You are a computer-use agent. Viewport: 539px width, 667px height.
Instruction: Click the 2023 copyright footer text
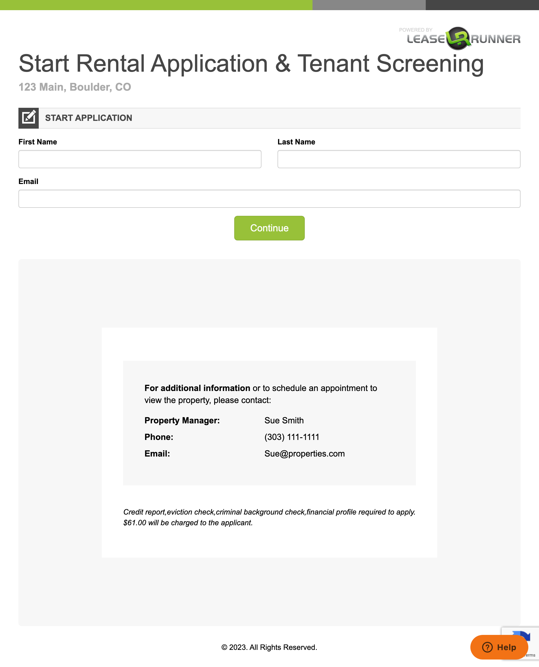click(x=269, y=647)
